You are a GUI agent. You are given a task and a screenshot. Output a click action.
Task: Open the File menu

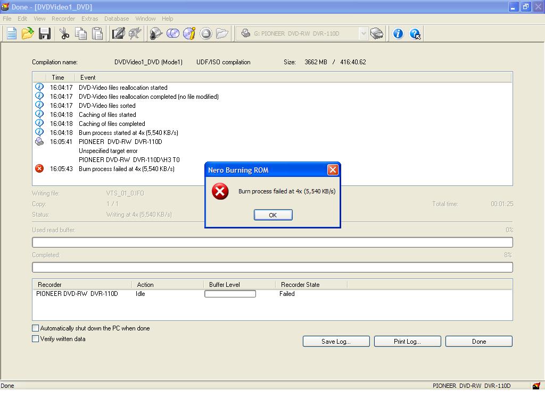[7, 19]
